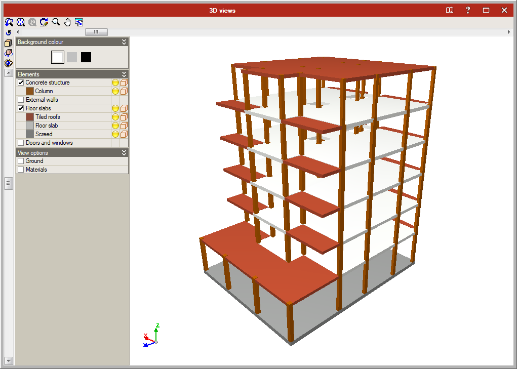
Task: Click cube icon in Floor slab row
Action: tap(124, 126)
